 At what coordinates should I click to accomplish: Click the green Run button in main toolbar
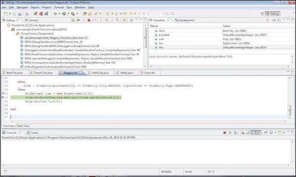[x=64, y=14]
